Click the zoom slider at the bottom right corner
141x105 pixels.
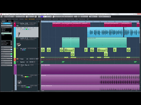coord(137,91)
